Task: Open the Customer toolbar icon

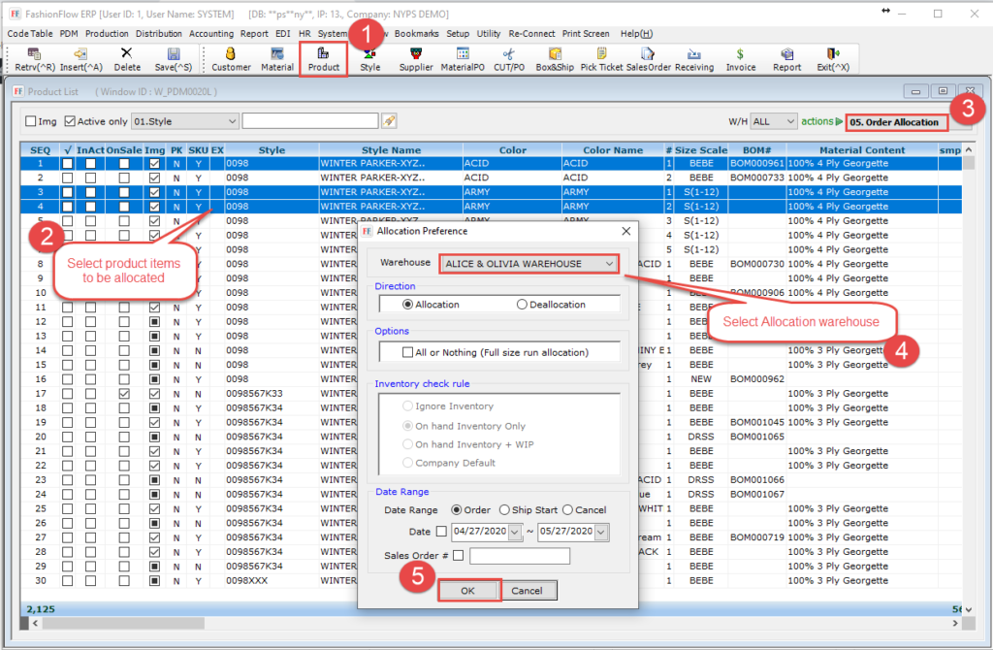Action: 231,59
